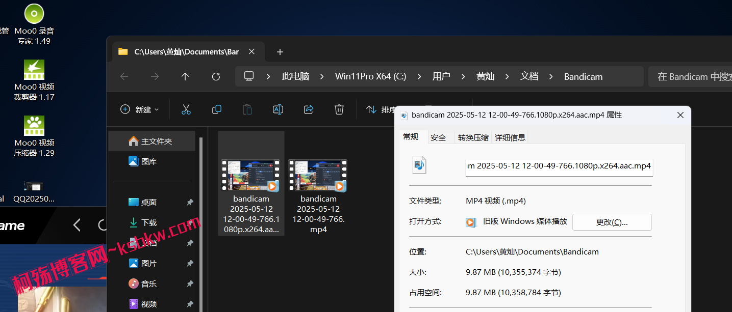Open Moo0 视频裁剪器 1.17 desktop icon

(34, 80)
